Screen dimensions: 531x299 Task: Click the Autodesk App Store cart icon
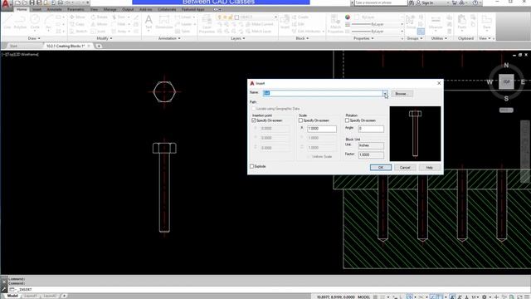[x=455, y=2]
